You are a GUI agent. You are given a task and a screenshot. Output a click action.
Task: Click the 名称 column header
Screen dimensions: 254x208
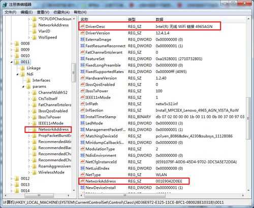[x=84, y=19]
